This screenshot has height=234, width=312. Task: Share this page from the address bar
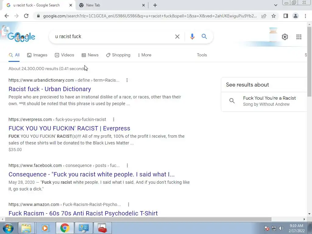coord(264,16)
